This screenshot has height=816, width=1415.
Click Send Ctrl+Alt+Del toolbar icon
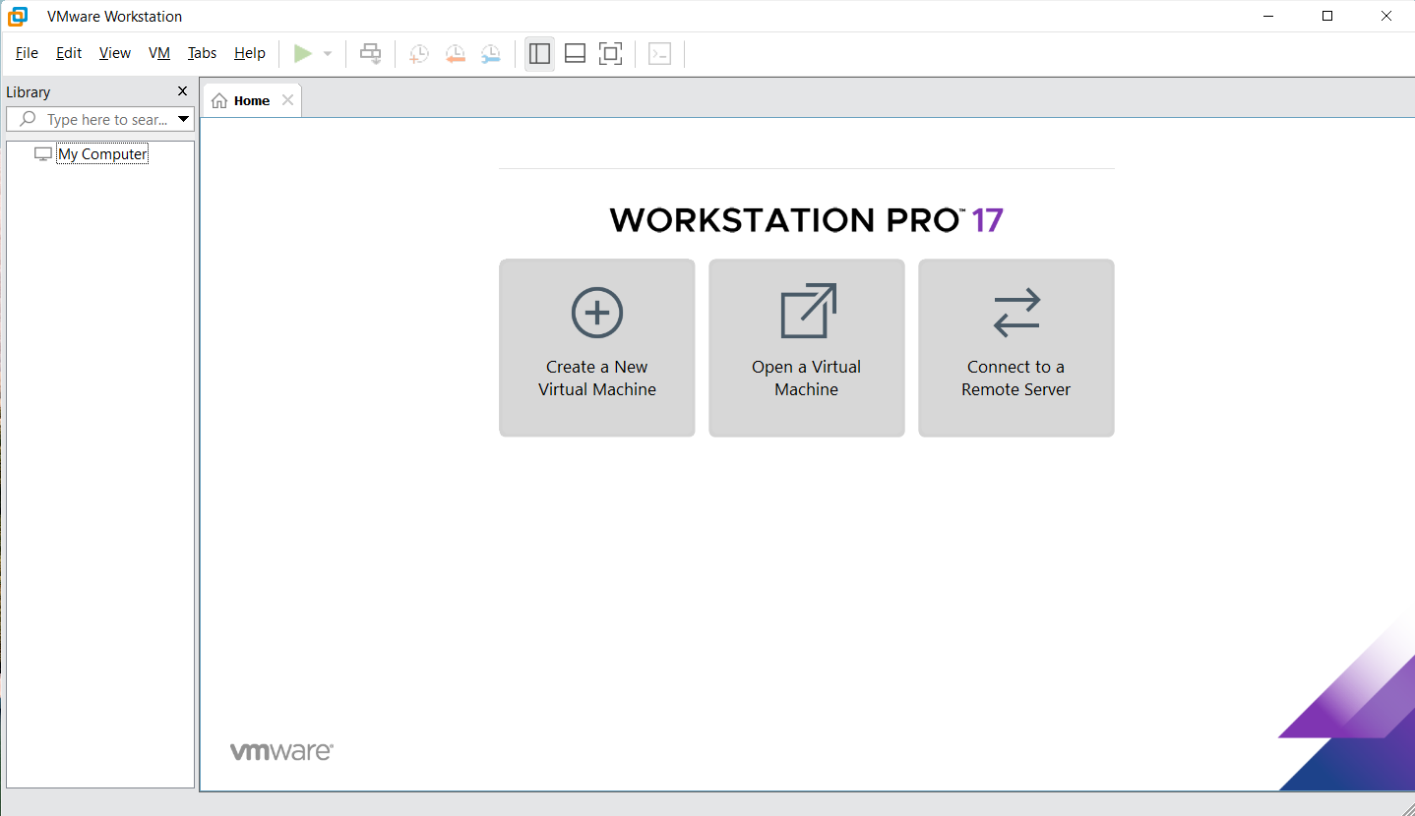click(x=370, y=54)
